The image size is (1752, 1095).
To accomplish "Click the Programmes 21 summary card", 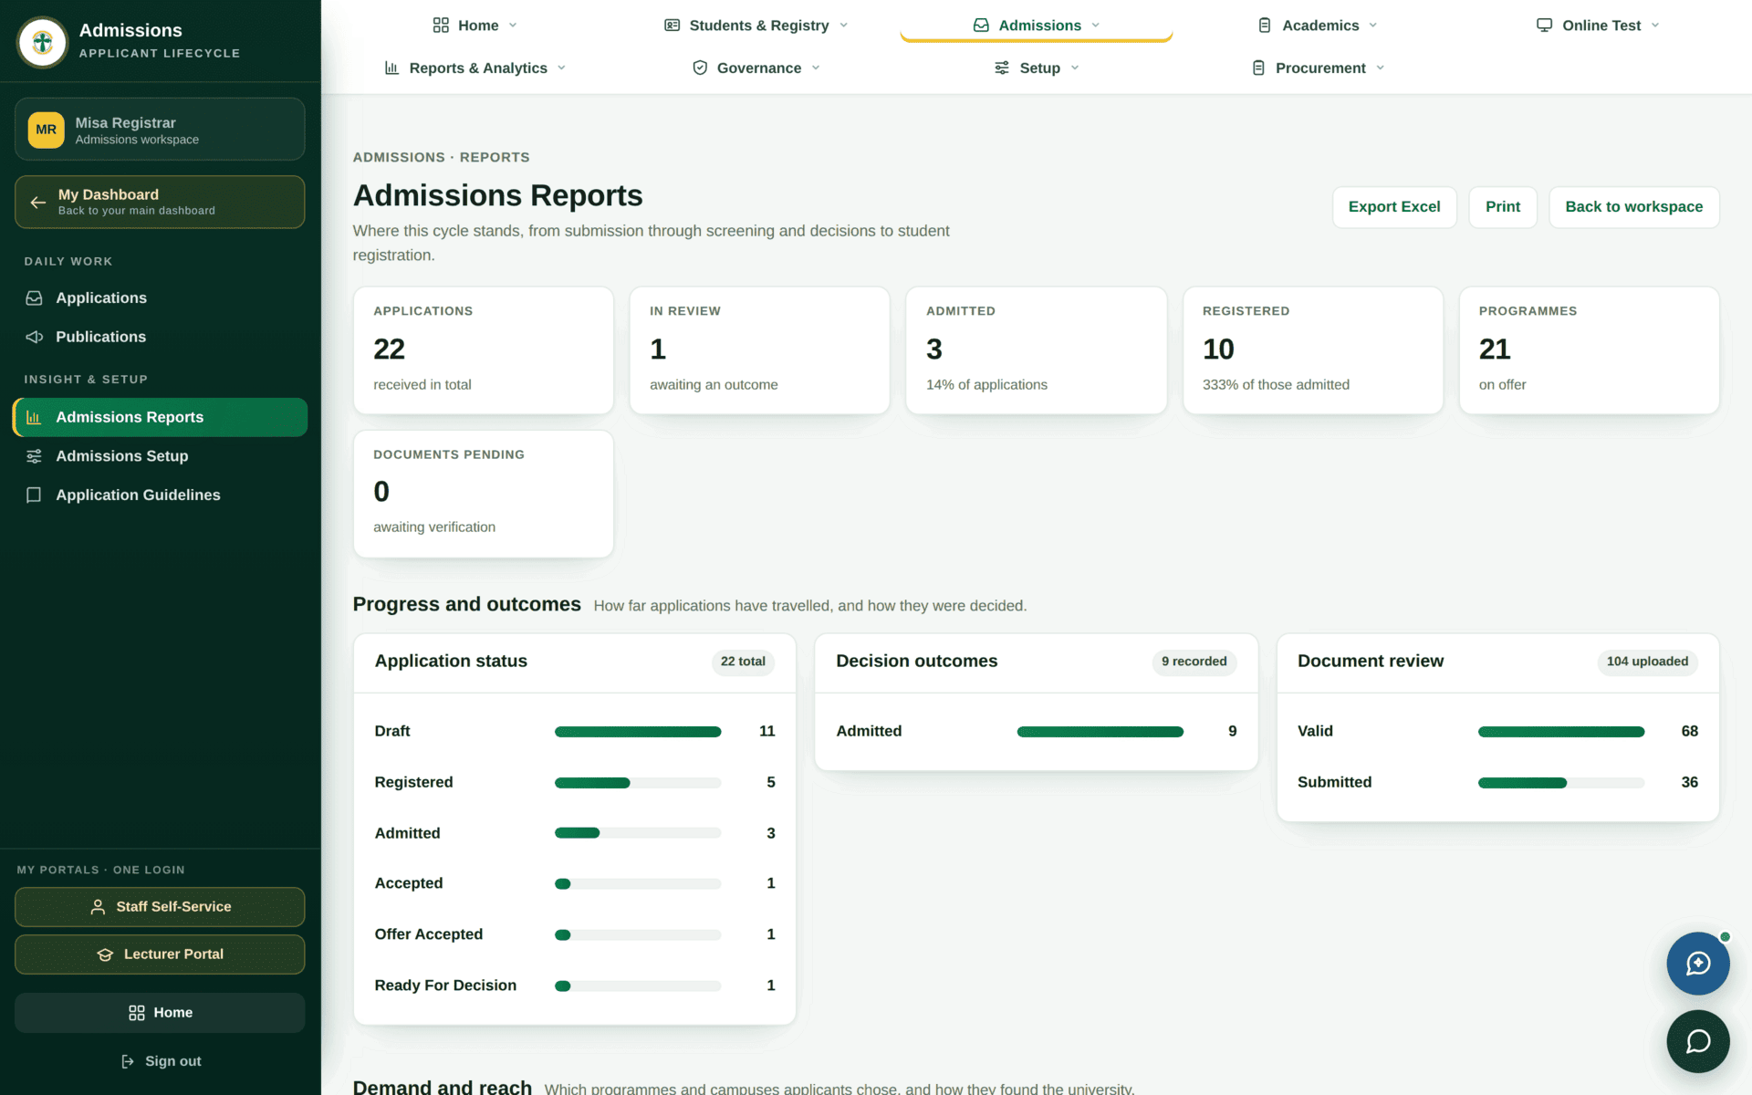I will (1590, 350).
